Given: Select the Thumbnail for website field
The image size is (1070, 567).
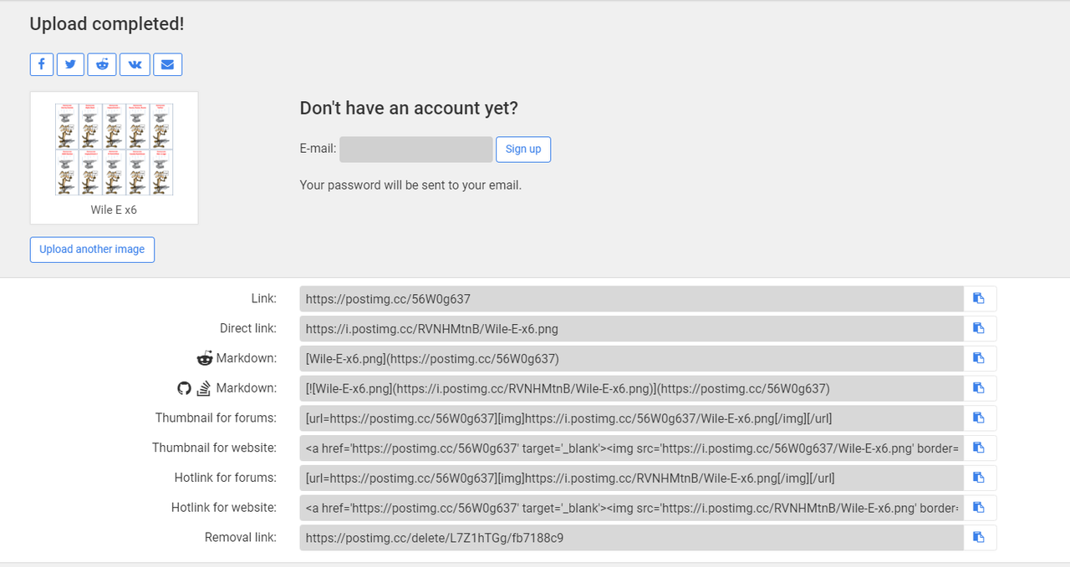Looking at the screenshot, I should (x=631, y=448).
